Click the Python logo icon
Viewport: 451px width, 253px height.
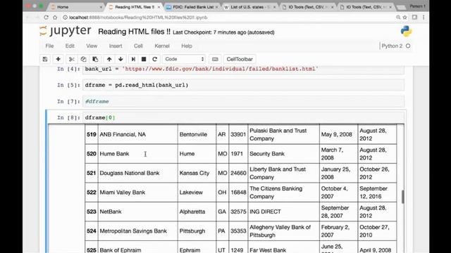(406, 31)
